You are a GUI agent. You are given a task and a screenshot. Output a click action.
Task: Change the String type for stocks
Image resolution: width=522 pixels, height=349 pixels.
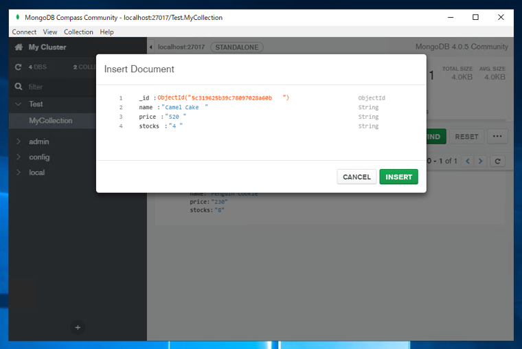point(368,126)
